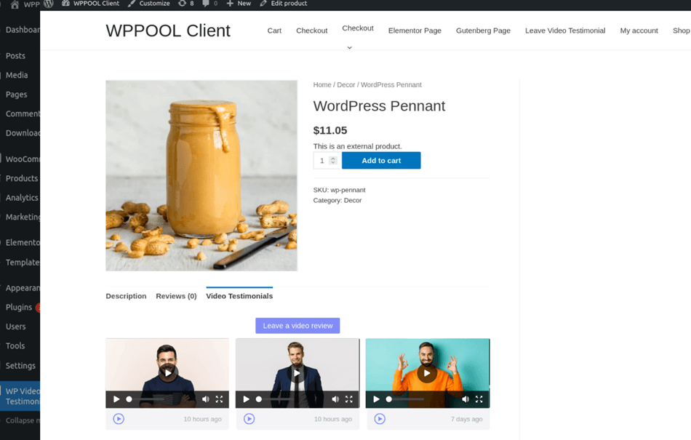The width and height of the screenshot is (691, 440).
Task: Enter fullscreen on first testimonial video
Action: click(x=219, y=399)
